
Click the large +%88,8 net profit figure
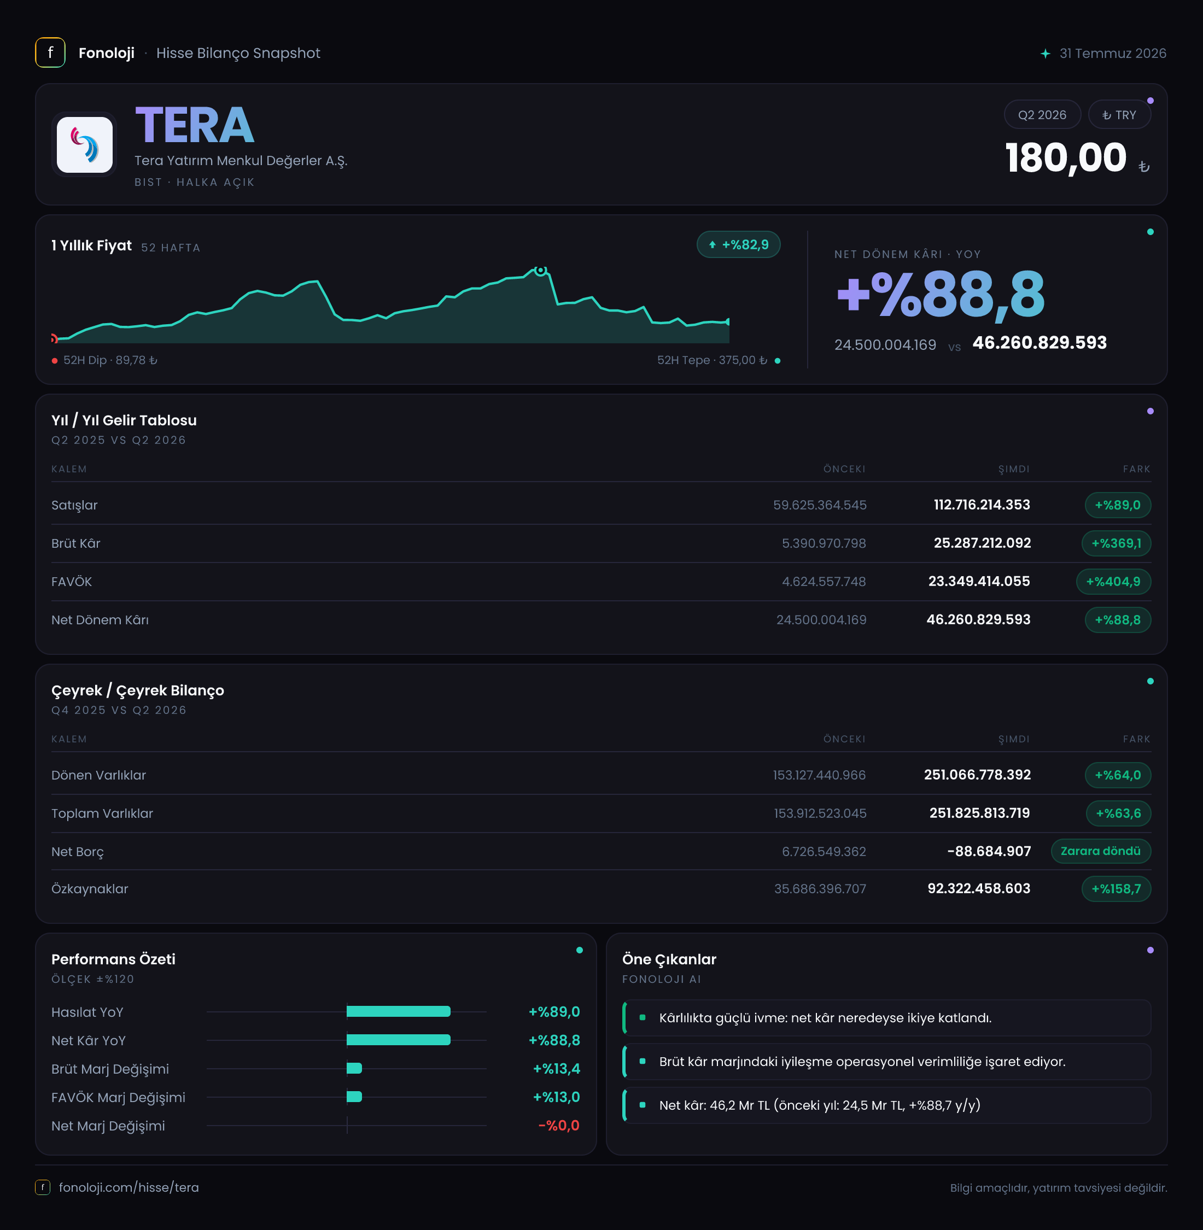tap(941, 295)
